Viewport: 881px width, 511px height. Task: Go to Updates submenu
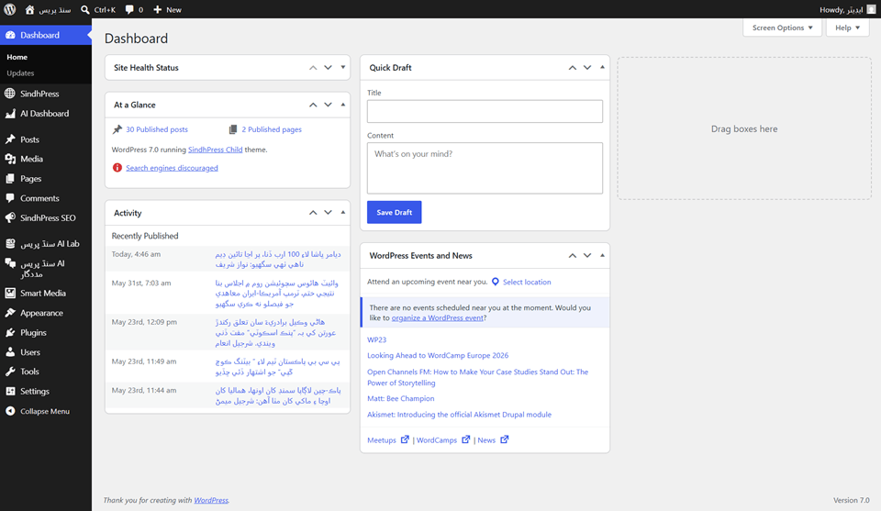20,73
